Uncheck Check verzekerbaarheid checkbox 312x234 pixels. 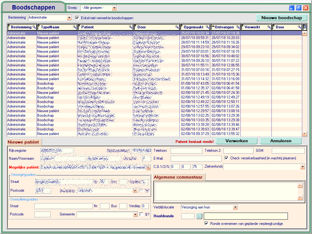[226, 158]
